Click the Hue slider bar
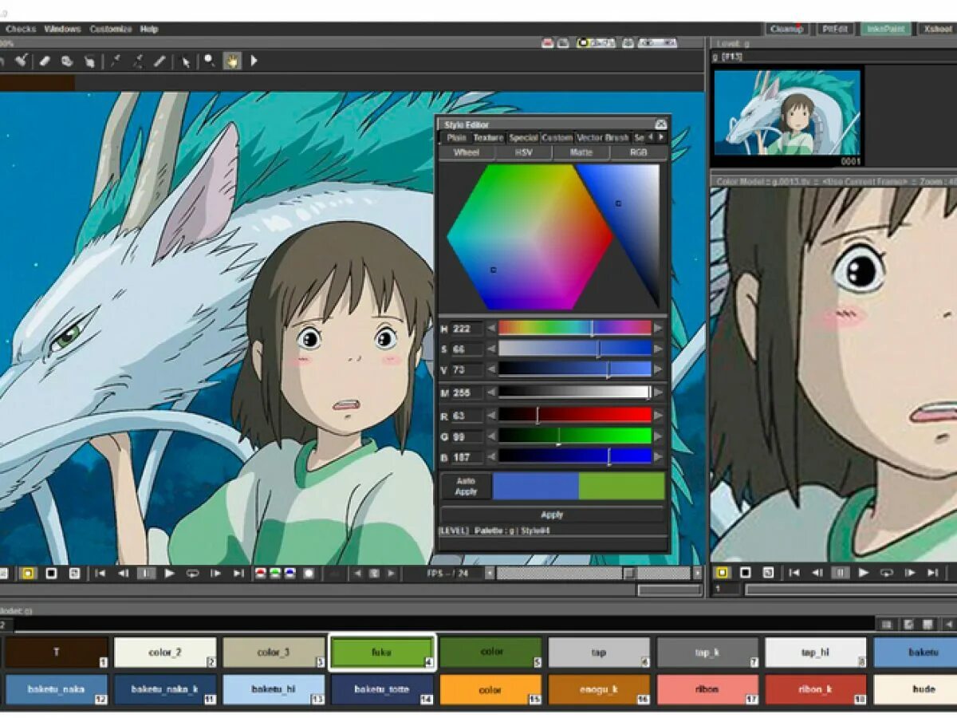 point(574,328)
